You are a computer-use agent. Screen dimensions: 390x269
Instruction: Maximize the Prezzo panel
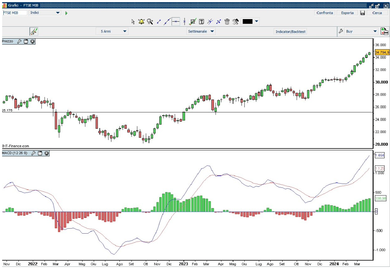(x=26, y=41)
